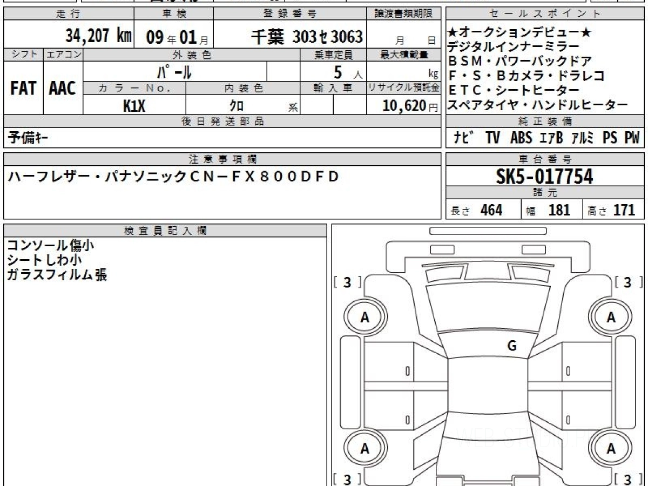The width and height of the screenshot is (648, 486).
Task: Click the A on upper-right wheel
Action: [611, 318]
